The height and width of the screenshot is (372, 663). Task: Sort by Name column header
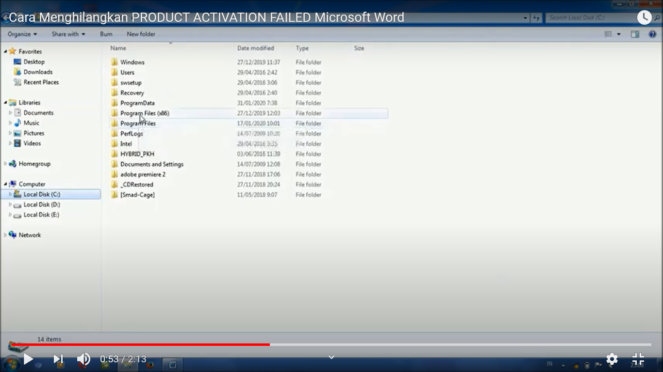coord(118,48)
